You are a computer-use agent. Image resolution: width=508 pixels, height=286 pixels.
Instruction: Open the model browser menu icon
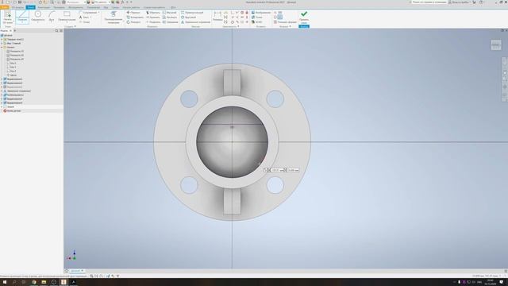click(61, 30)
